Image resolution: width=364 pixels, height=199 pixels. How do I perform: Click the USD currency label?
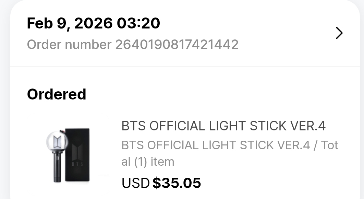(x=135, y=183)
